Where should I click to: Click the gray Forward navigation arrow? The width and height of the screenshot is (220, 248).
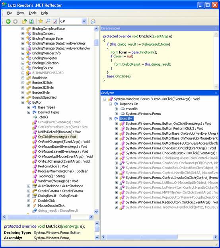coord(15,21)
